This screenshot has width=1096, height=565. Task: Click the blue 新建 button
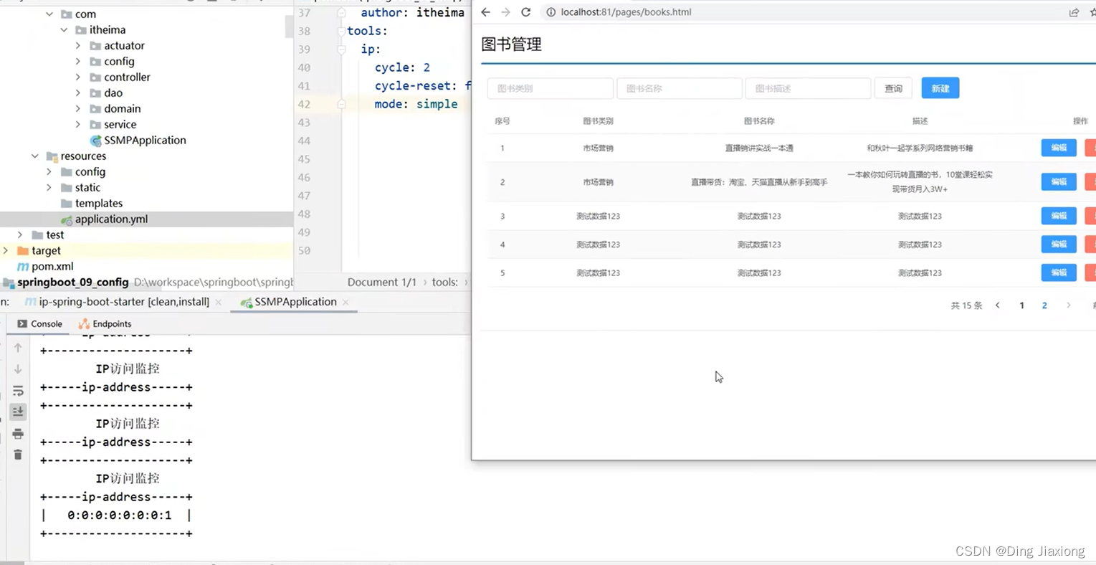[x=940, y=88]
